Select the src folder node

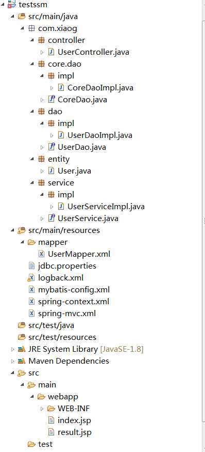coord(33,373)
